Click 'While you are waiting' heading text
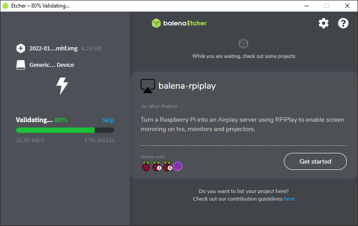358x226 pixels. (x=244, y=56)
